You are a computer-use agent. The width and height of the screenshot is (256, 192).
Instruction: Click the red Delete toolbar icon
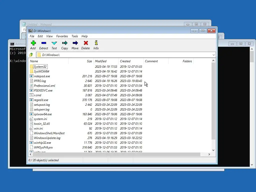pos(86,43)
